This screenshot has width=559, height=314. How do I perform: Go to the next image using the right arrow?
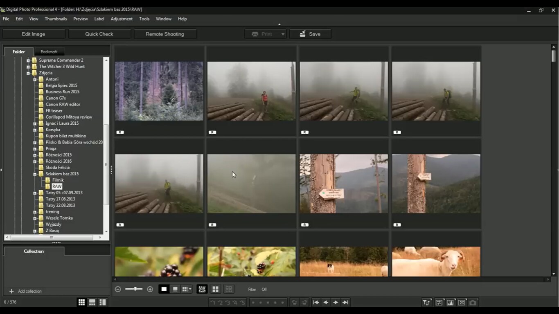point(336,303)
